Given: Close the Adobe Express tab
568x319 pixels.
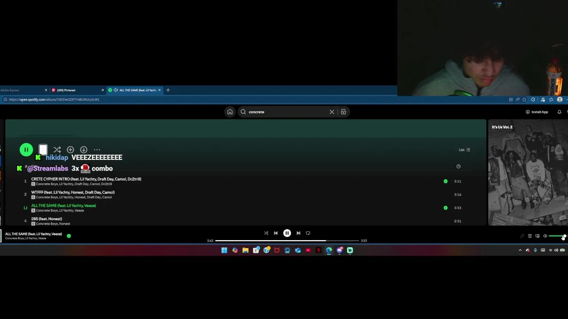Looking at the screenshot, I should 46,90.
